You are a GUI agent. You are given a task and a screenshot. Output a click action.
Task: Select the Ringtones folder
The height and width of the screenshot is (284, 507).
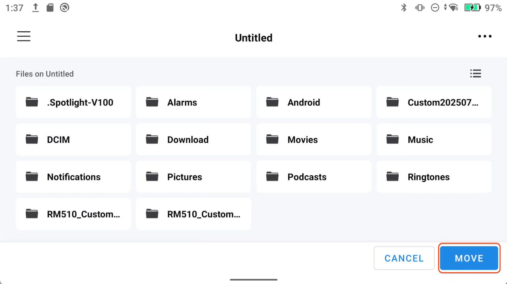434,177
